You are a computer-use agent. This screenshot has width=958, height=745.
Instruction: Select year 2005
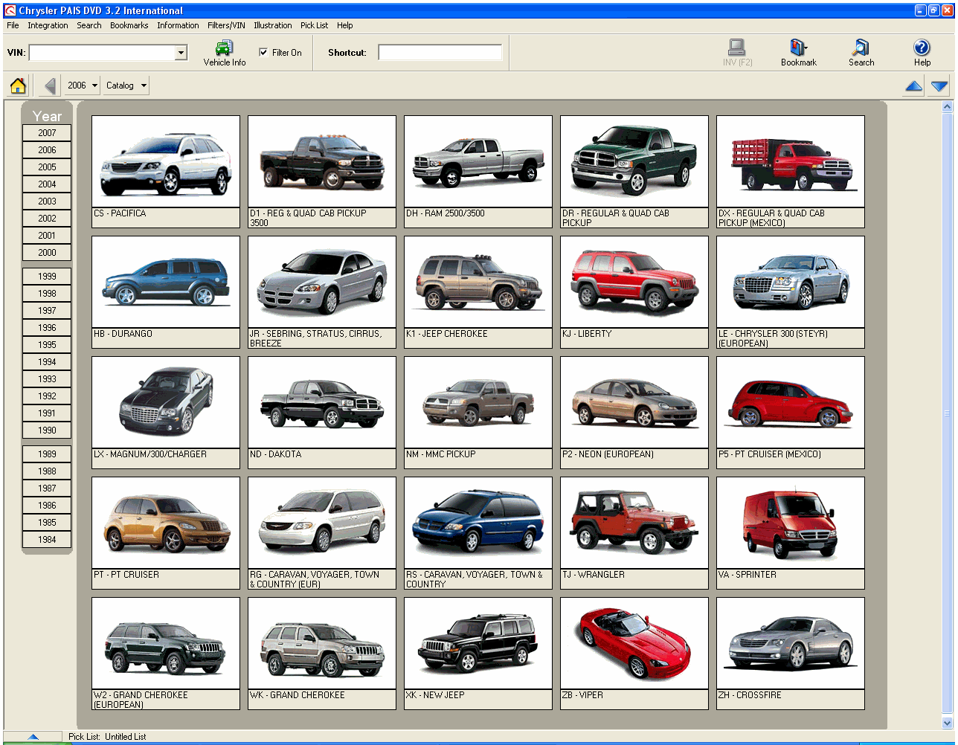[x=47, y=167]
